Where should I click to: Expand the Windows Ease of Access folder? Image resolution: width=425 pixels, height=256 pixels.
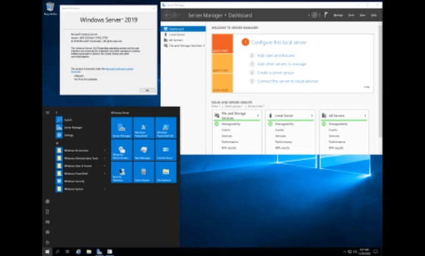tap(81, 166)
